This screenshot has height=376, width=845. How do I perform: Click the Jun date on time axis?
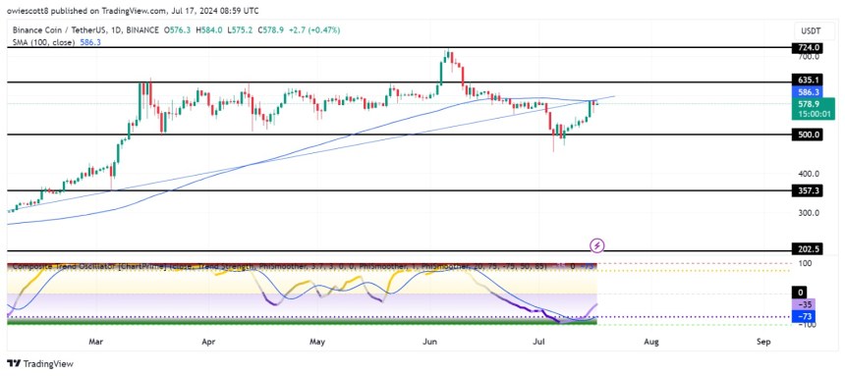click(429, 342)
